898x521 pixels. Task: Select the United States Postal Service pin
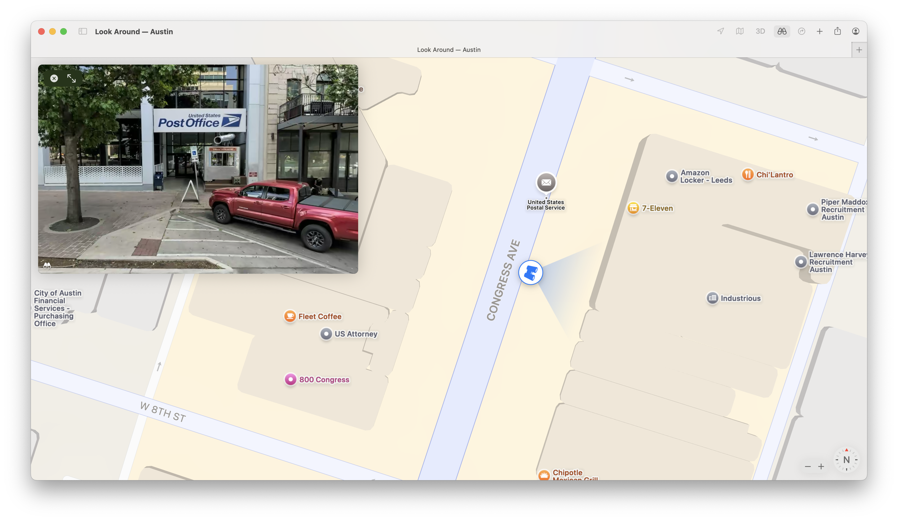546,183
